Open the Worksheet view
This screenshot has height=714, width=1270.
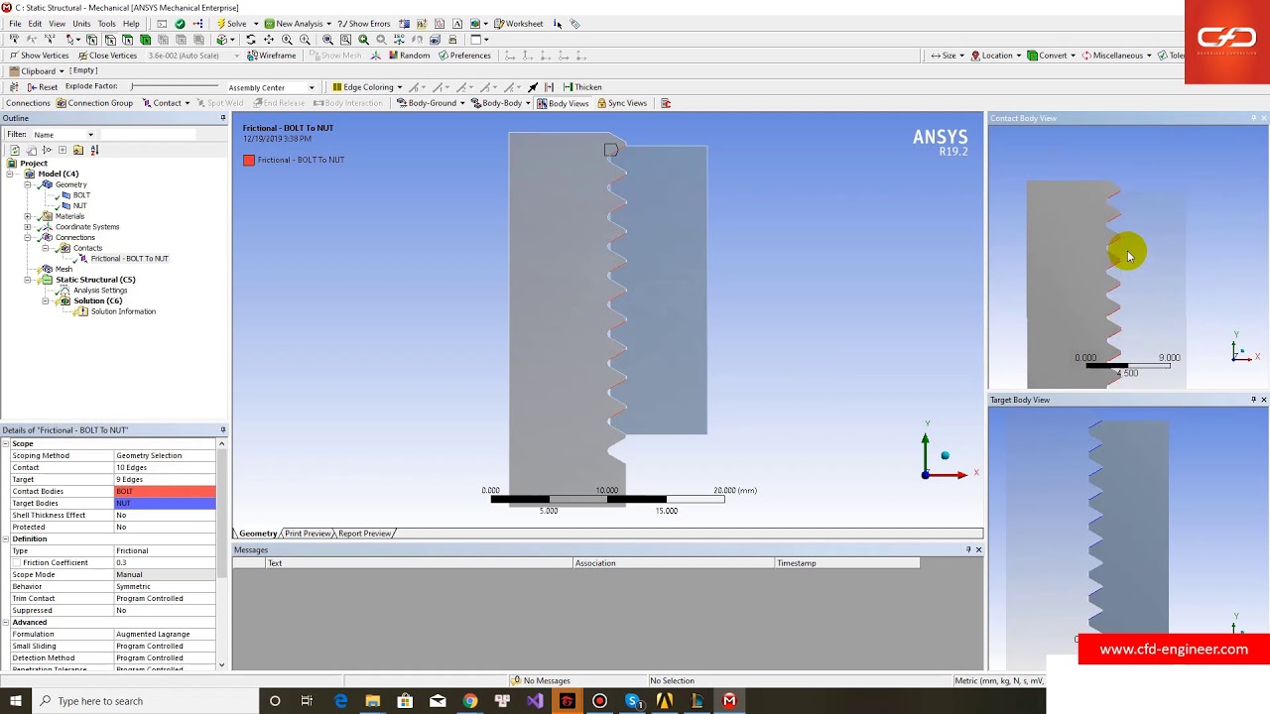(519, 24)
